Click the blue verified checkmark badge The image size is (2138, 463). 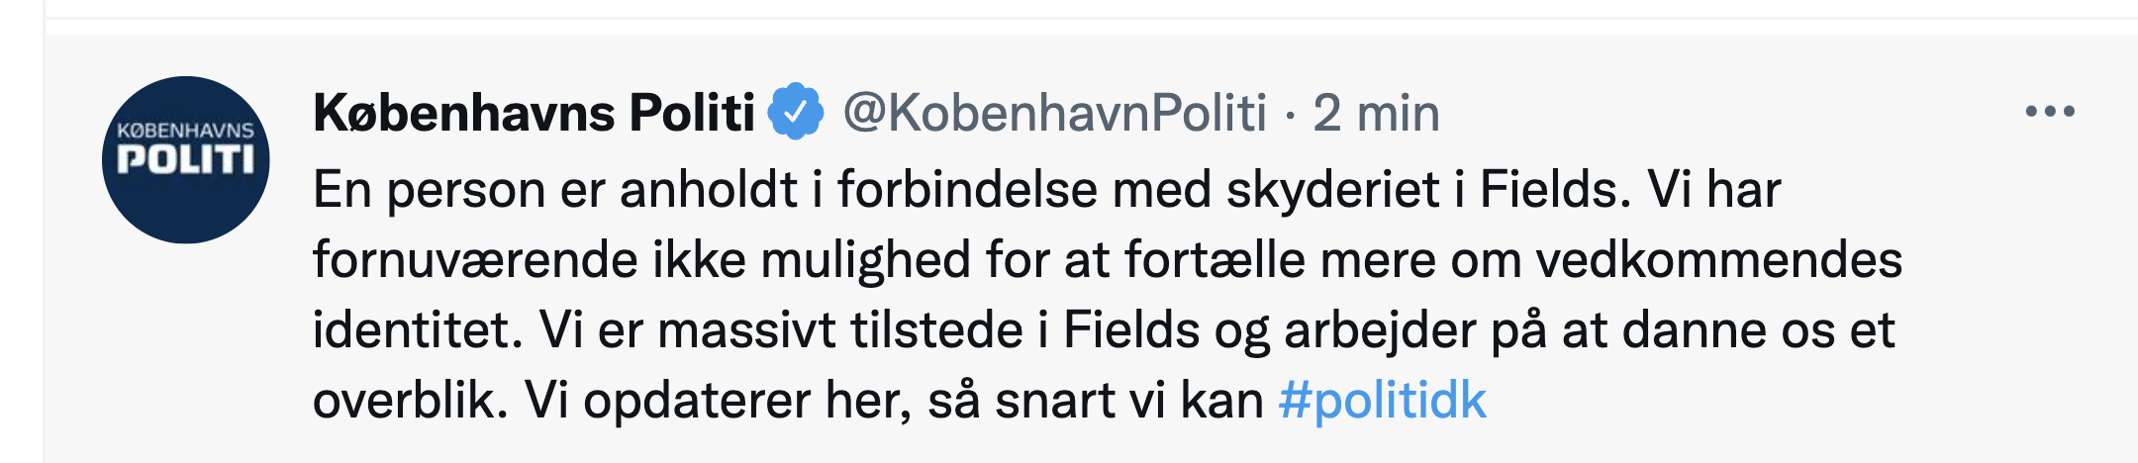tap(797, 113)
